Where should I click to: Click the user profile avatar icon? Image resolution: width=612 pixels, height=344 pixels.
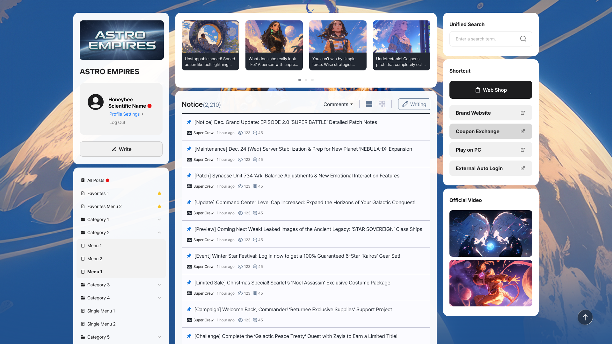click(x=96, y=102)
